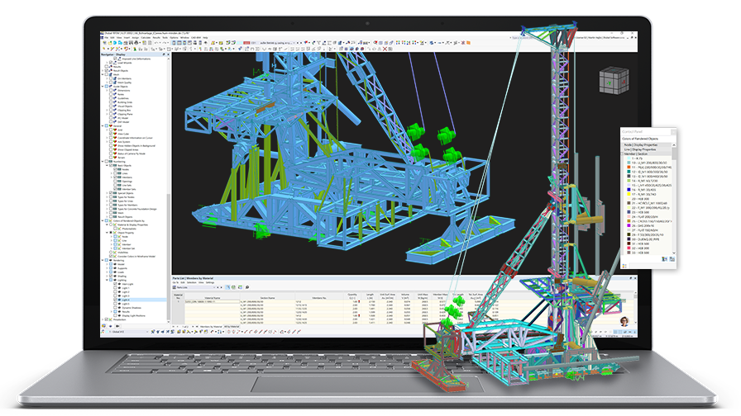Click the view cube in the 3D viewport
Viewport: 741px width, 416px height.
click(x=614, y=81)
